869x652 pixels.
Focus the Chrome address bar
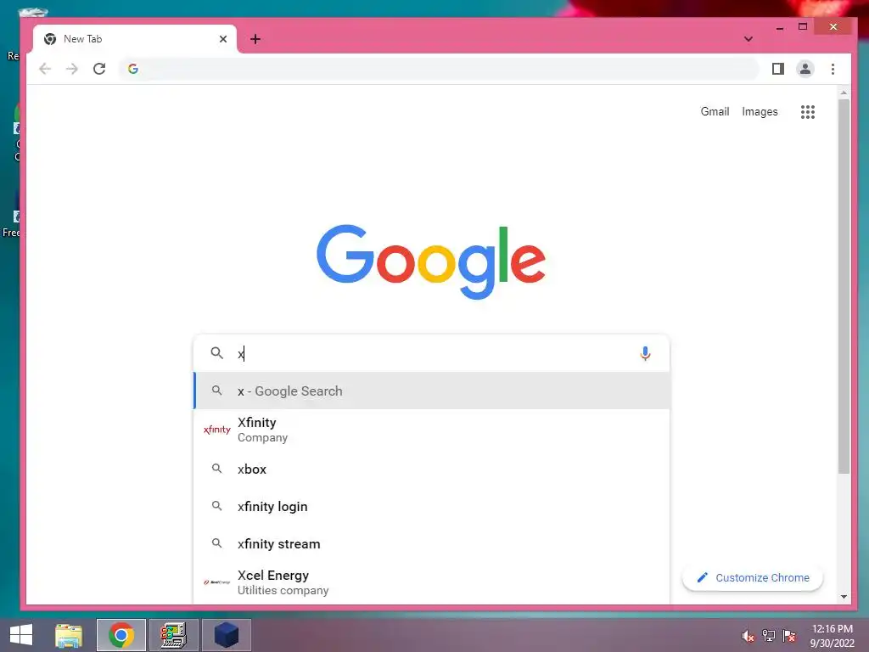point(438,69)
